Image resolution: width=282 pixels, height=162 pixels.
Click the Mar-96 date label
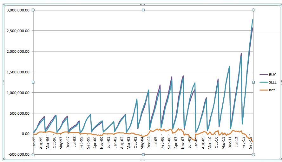48,143
